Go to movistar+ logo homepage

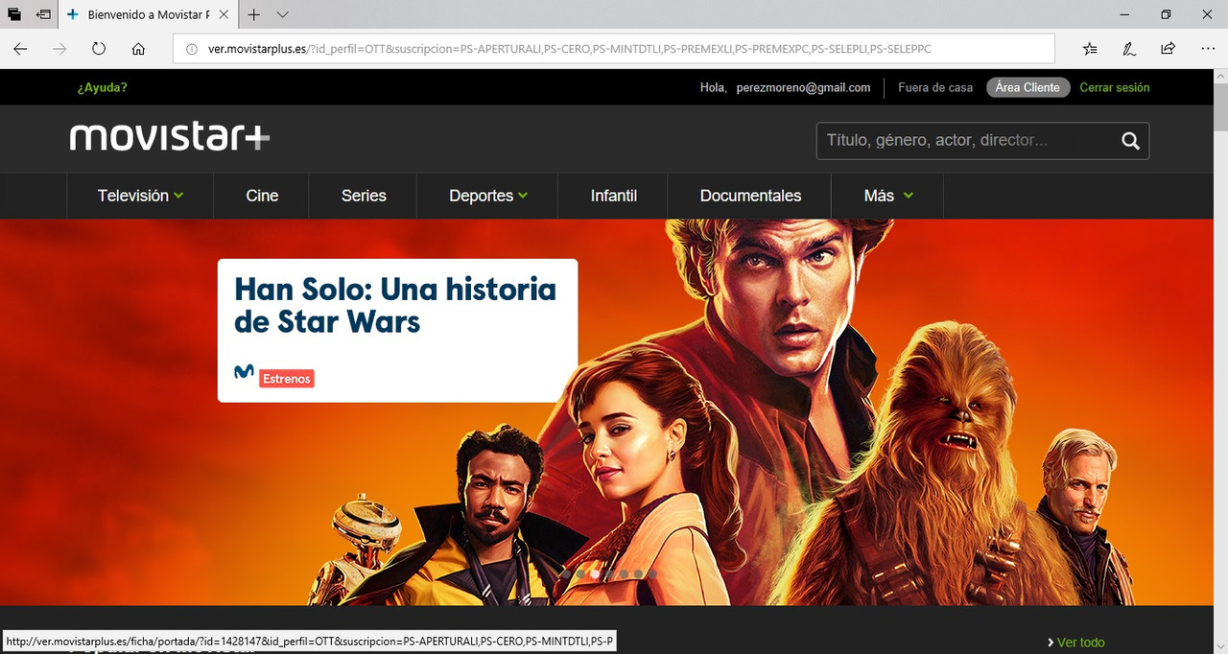[170, 137]
